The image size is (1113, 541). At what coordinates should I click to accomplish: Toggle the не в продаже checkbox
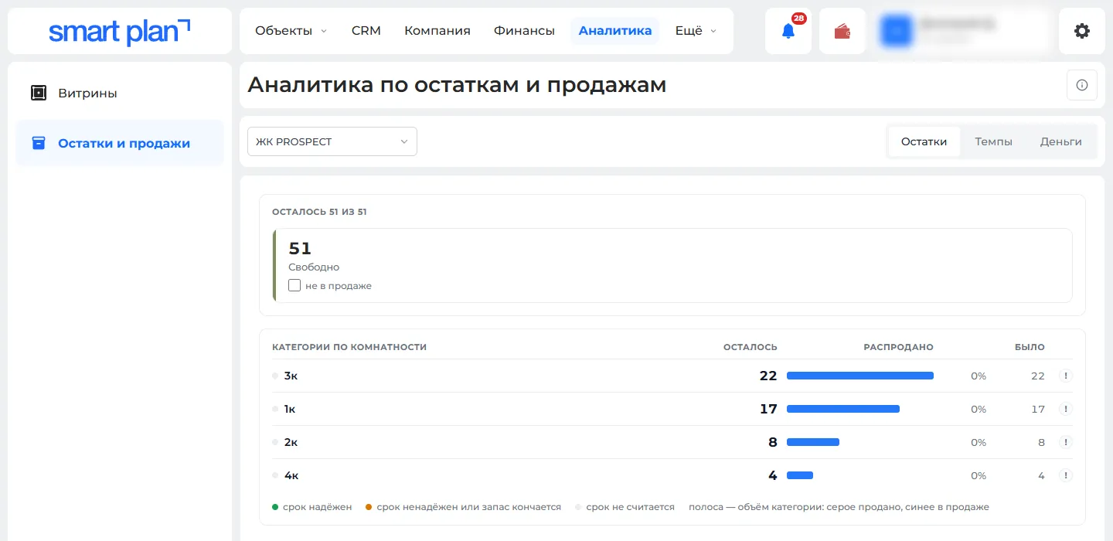coord(294,285)
